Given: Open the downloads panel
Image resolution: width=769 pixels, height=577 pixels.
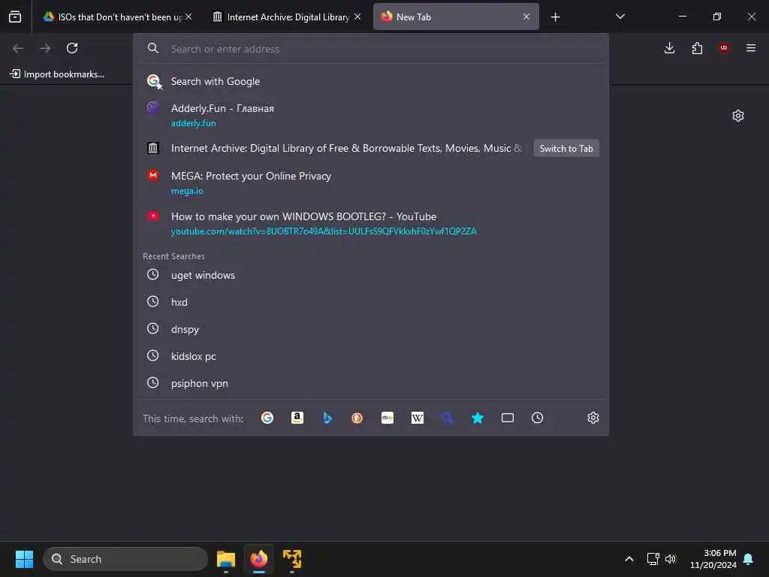Looking at the screenshot, I should [669, 48].
